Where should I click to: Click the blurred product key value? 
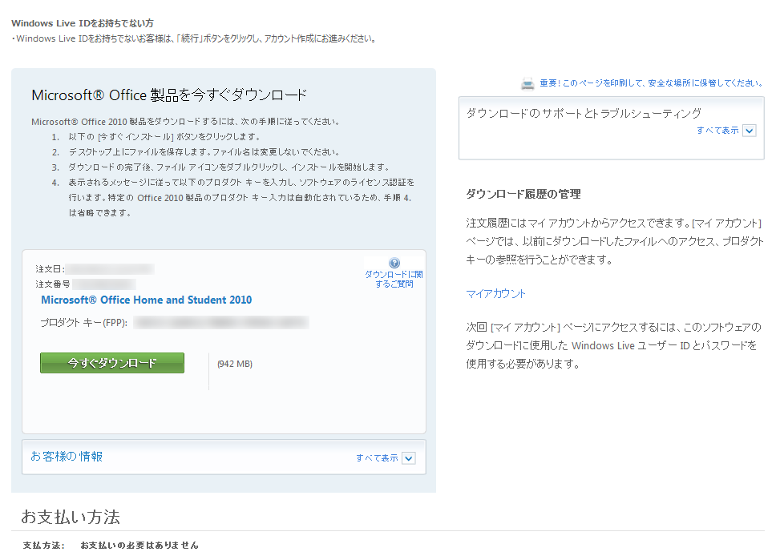[221, 323]
